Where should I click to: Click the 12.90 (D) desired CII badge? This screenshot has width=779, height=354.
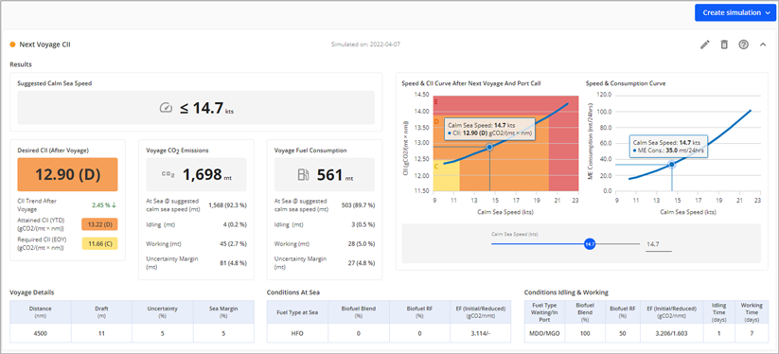67,175
